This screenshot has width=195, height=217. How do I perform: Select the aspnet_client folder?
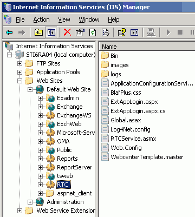pos(74,193)
